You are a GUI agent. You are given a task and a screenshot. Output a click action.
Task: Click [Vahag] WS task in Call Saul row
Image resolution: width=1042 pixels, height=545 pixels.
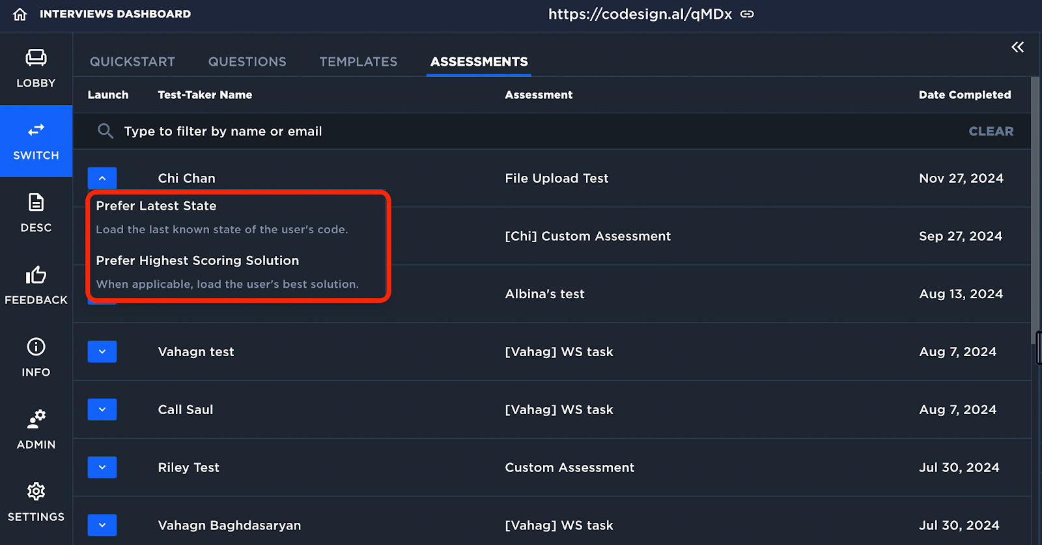559,410
